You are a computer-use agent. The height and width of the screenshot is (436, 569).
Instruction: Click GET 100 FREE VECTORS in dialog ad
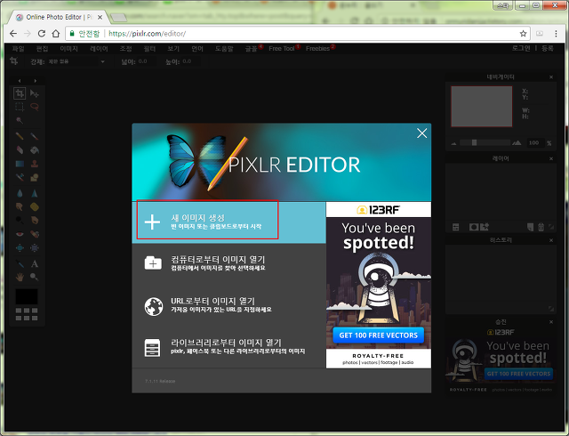378,335
